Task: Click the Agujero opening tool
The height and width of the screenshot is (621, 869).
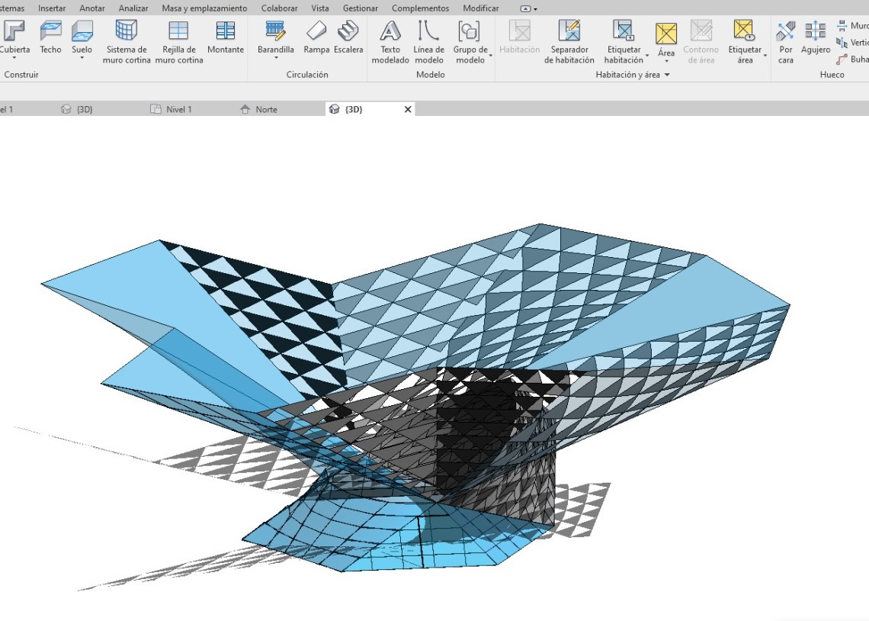Action: (x=816, y=37)
